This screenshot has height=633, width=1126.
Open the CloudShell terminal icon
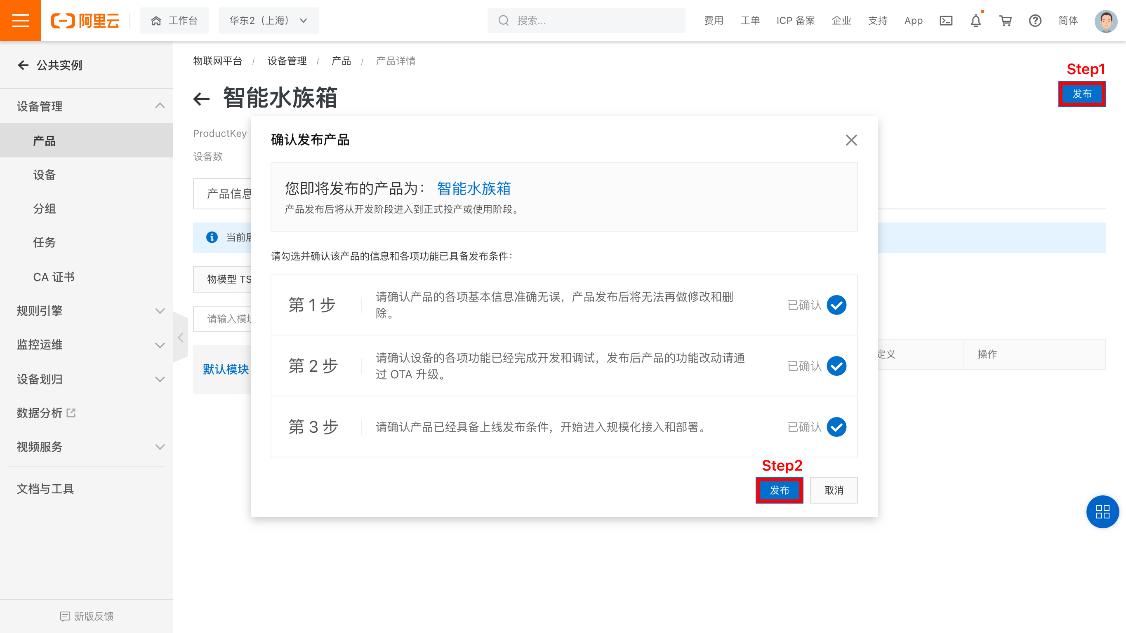tap(946, 20)
